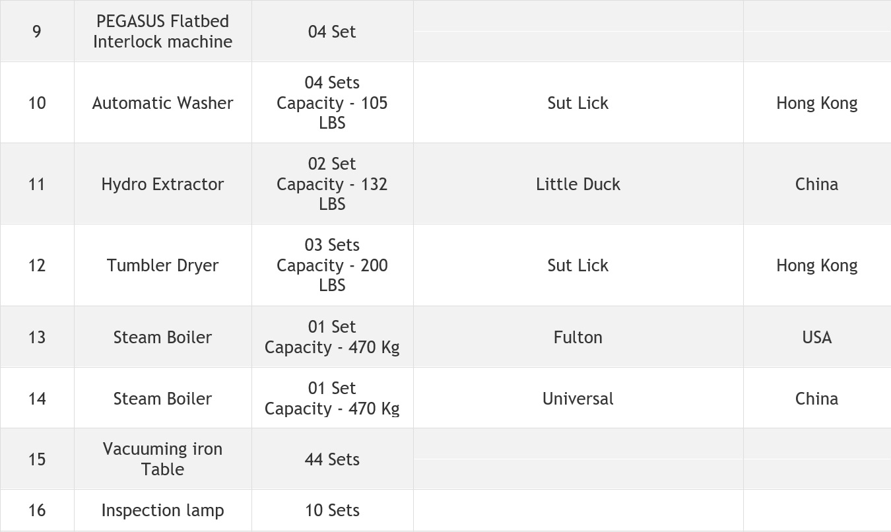
Task: Click the Fulton brand cell
Action: click(x=577, y=337)
